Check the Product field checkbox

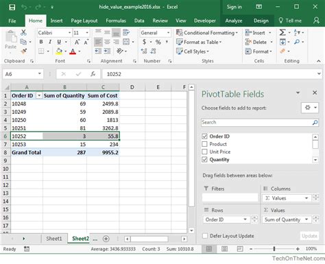tap(204, 144)
